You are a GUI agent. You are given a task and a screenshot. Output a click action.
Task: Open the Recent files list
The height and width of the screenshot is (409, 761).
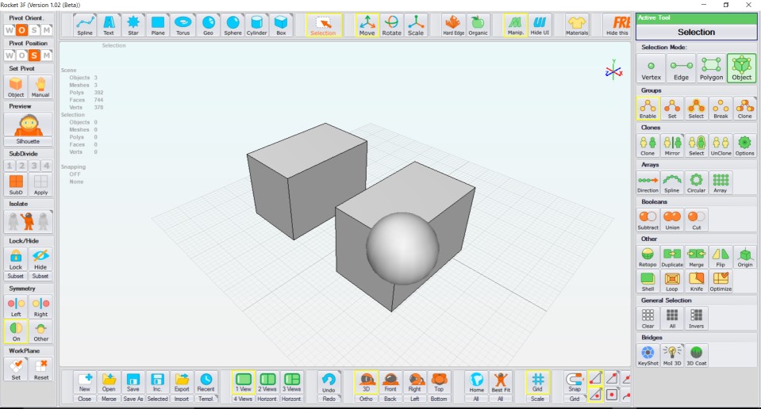pos(206,382)
